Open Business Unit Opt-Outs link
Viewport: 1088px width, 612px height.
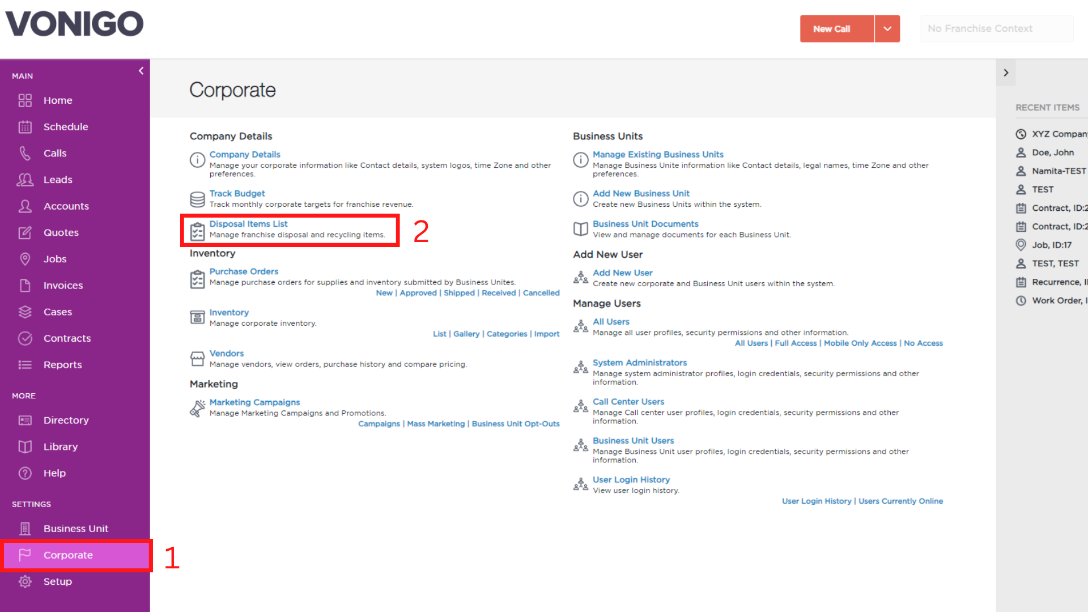coord(516,424)
